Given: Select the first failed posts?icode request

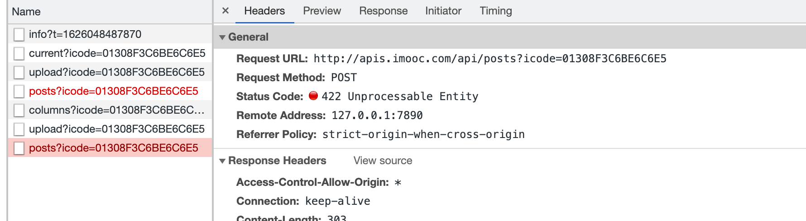Looking at the screenshot, I should [x=113, y=91].
